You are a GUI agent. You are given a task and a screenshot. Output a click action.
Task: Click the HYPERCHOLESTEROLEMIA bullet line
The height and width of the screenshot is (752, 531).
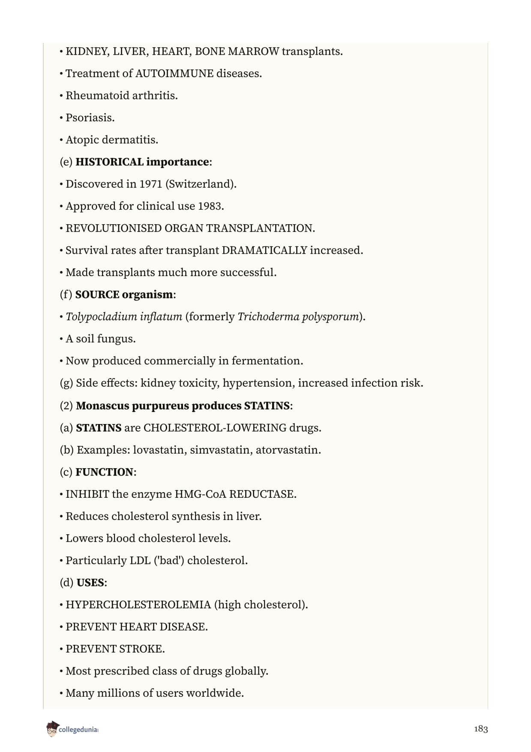[184, 605]
